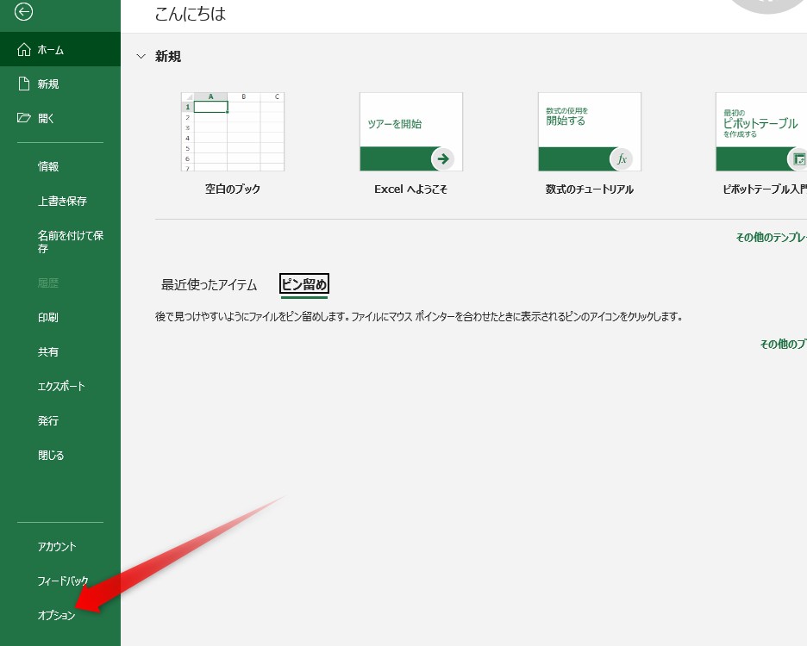Click the 新規 label in the sidebar

tap(48, 84)
